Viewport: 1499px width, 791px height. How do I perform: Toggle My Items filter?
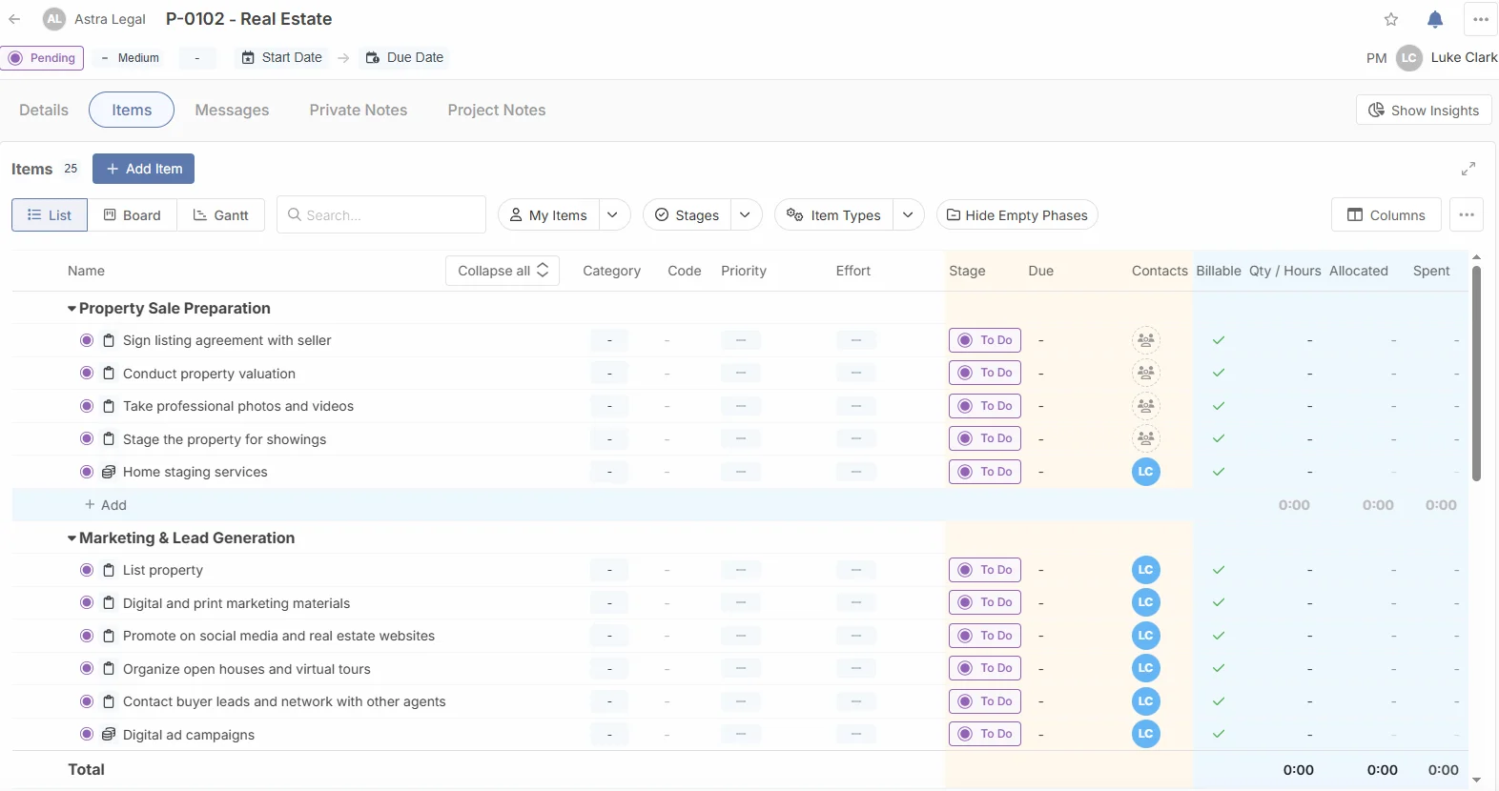click(549, 215)
